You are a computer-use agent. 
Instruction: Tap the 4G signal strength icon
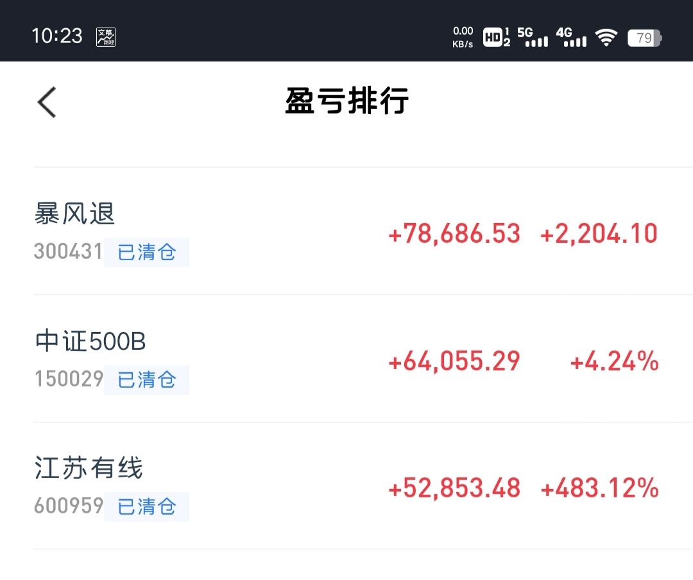pyautogui.click(x=571, y=37)
